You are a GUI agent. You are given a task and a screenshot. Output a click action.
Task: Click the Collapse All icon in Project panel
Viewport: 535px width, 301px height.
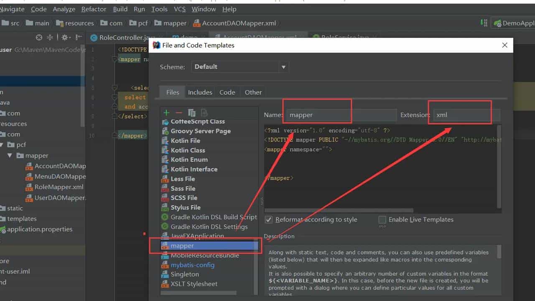[x=50, y=38]
